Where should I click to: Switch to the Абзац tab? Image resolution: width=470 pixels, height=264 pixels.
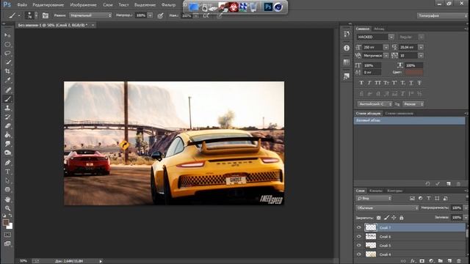379,29
